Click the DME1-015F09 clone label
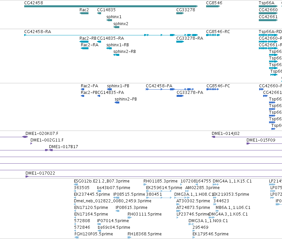The width and height of the screenshot is (282, 239). coord(261,140)
